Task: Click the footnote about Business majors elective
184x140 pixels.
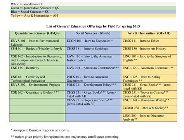Action: [x=40, y=130]
